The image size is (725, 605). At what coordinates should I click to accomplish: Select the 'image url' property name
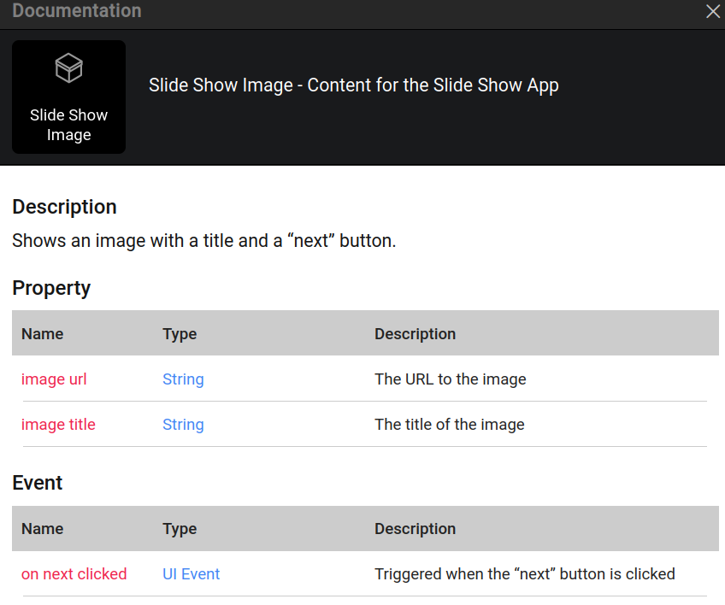pos(54,379)
